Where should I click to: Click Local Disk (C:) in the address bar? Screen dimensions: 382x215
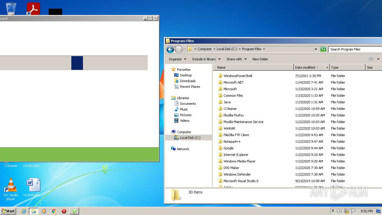point(227,49)
